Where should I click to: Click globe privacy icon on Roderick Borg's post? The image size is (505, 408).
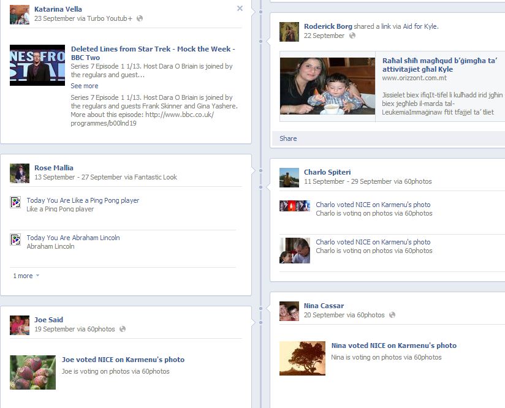point(352,36)
